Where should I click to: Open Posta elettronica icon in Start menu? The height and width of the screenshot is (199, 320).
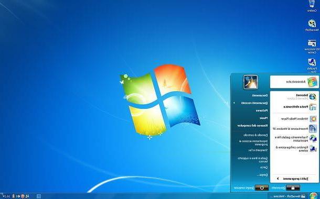pyautogui.click(x=313, y=107)
